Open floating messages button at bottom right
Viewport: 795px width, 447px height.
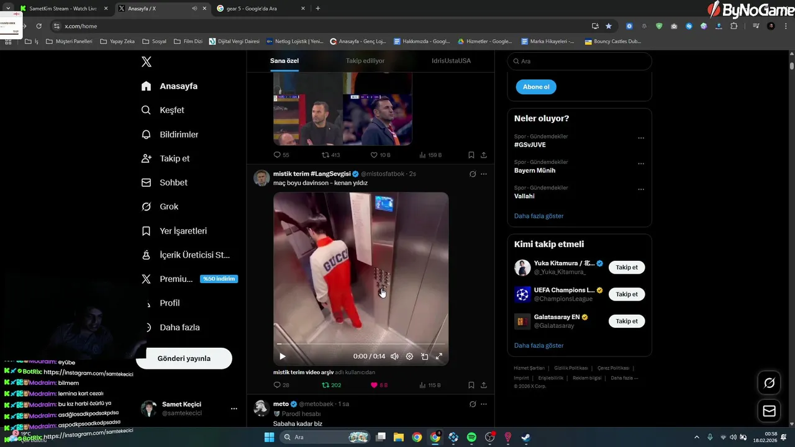click(x=769, y=411)
